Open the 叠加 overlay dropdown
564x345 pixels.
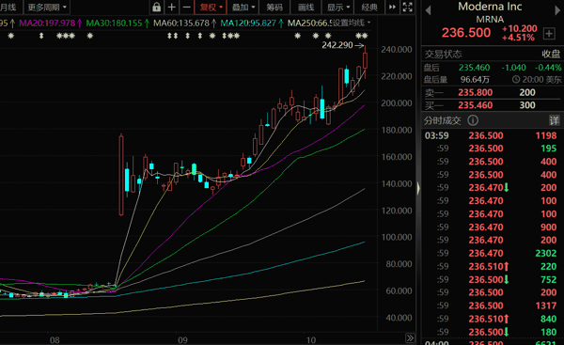(x=243, y=8)
